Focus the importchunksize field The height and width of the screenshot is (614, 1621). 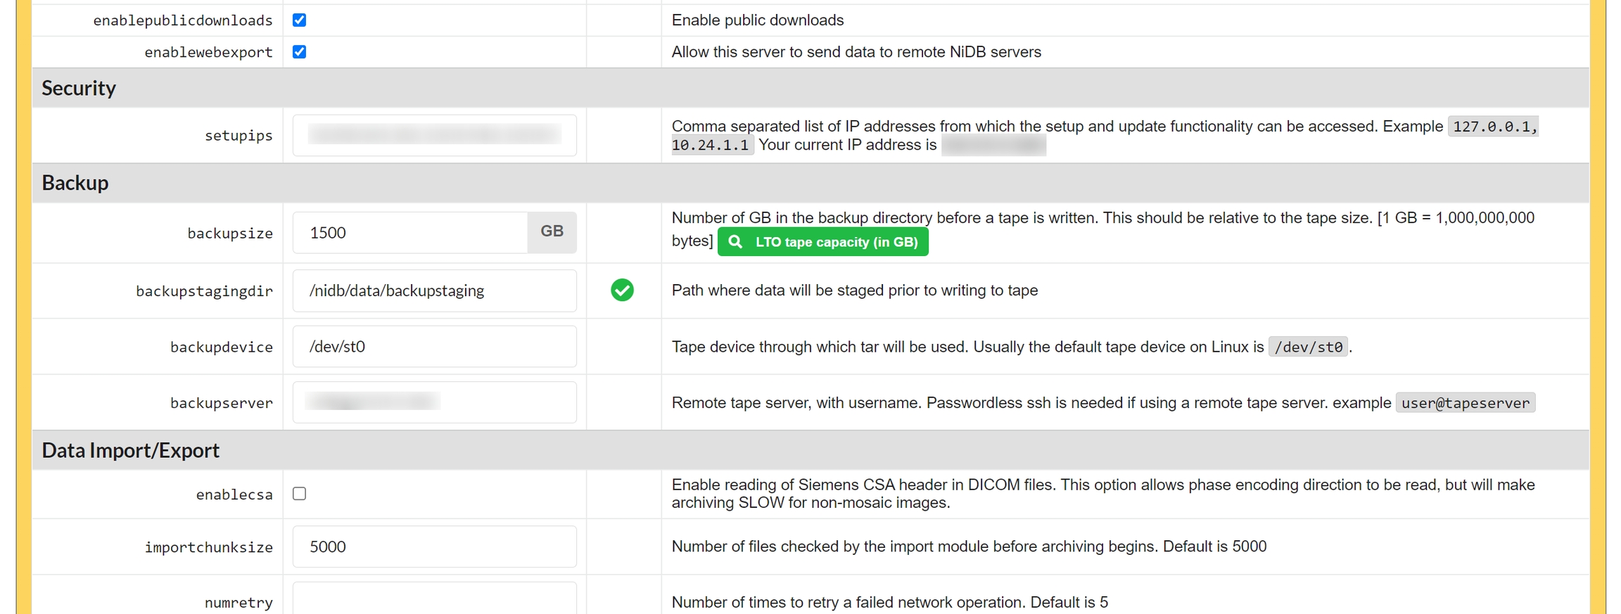click(434, 546)
